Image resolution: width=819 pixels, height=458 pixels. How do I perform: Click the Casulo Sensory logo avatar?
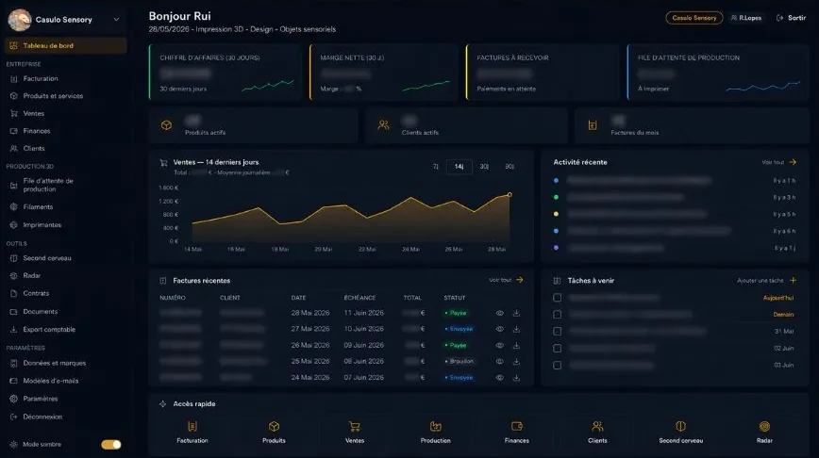click(20, 20)
